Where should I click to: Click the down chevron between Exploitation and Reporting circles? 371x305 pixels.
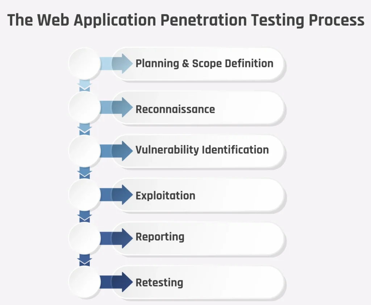tap(84, 217)
